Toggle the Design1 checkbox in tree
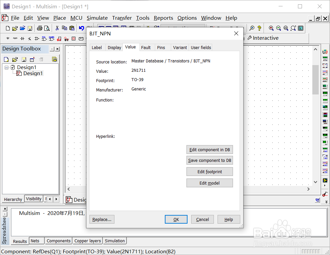Viewport: 330px width, 255px height. pos(13,67)
